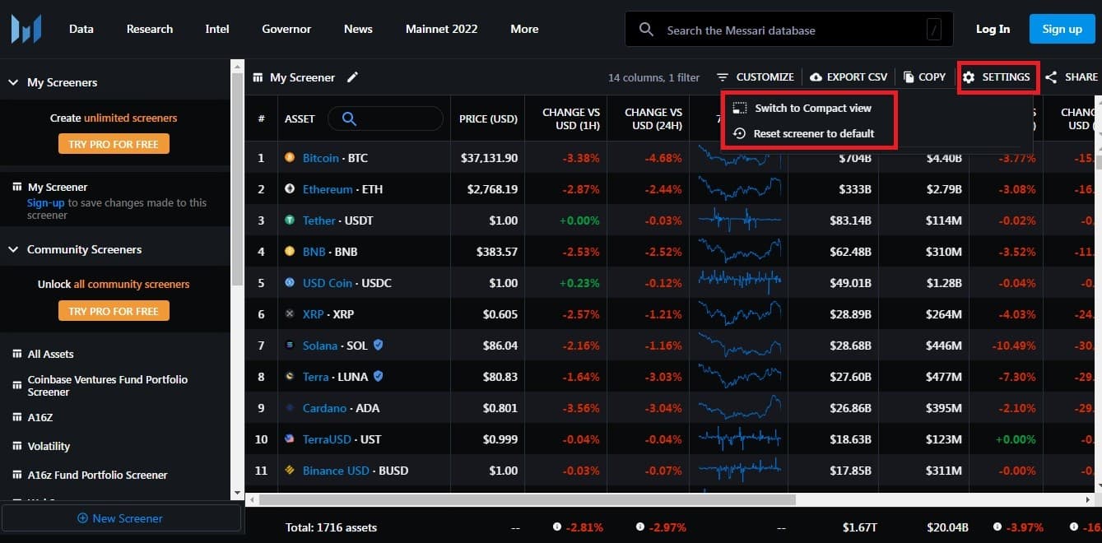
Task: Click the info icon beside -2.81% total
Action: click(x=557, y=527)
